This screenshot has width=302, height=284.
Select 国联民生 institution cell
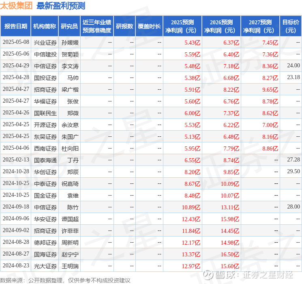[45, 113]
